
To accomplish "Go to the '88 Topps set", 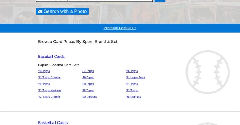I will point(88,91).
